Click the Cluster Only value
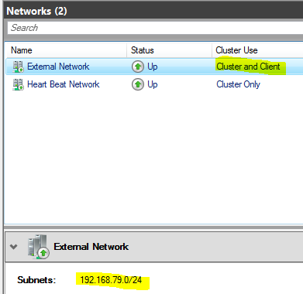The width and height of the screenshot is (303, 294). pos(238,84)
